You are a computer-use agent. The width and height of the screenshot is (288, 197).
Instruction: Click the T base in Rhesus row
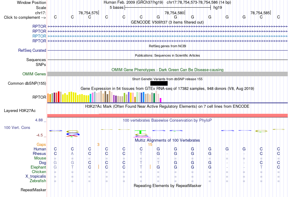click(141, 153)
